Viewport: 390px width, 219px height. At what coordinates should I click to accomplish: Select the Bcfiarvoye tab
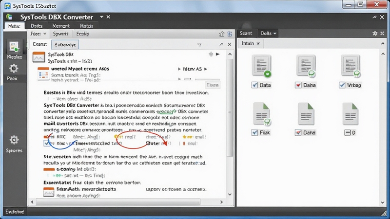pos(65,45)
